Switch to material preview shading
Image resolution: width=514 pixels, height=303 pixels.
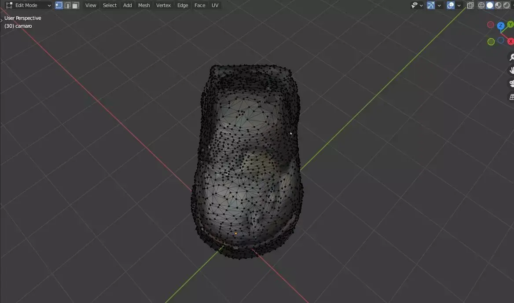[498, 5]
